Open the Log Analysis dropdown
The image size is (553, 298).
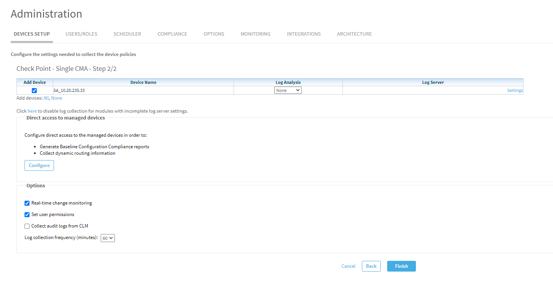[x=288, y=90]
